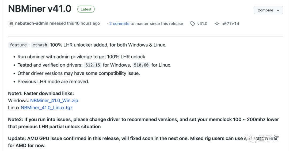
Task: Open the Compare dropdown
Action: [268, 10]
